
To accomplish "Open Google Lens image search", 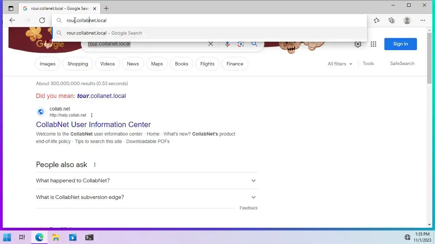I will tap(241, 44).
